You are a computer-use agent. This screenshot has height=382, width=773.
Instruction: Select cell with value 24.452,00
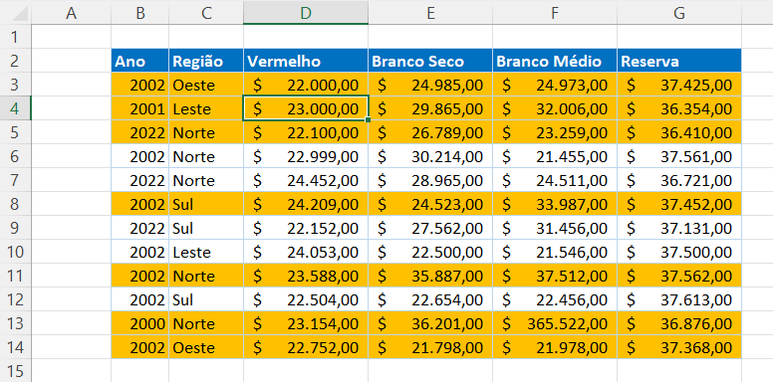[x=306, y=180]
